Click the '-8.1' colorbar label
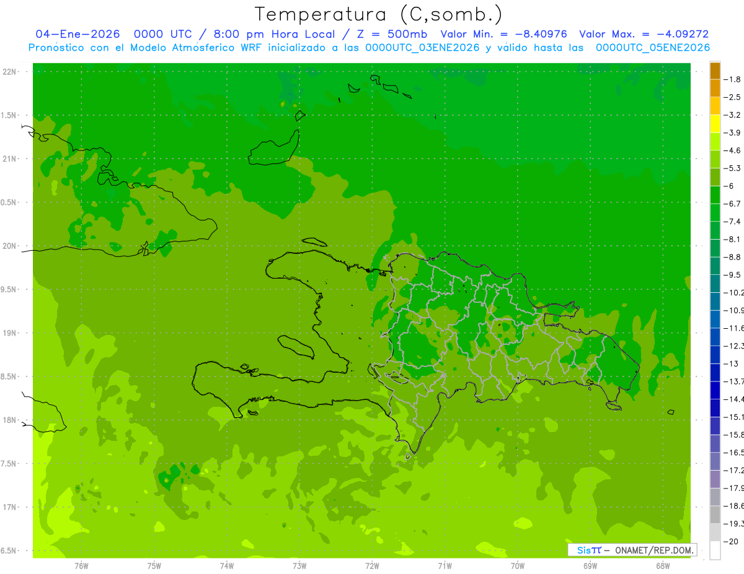The height and width of the screenshot is (574, 744). [x=732, y=239]
